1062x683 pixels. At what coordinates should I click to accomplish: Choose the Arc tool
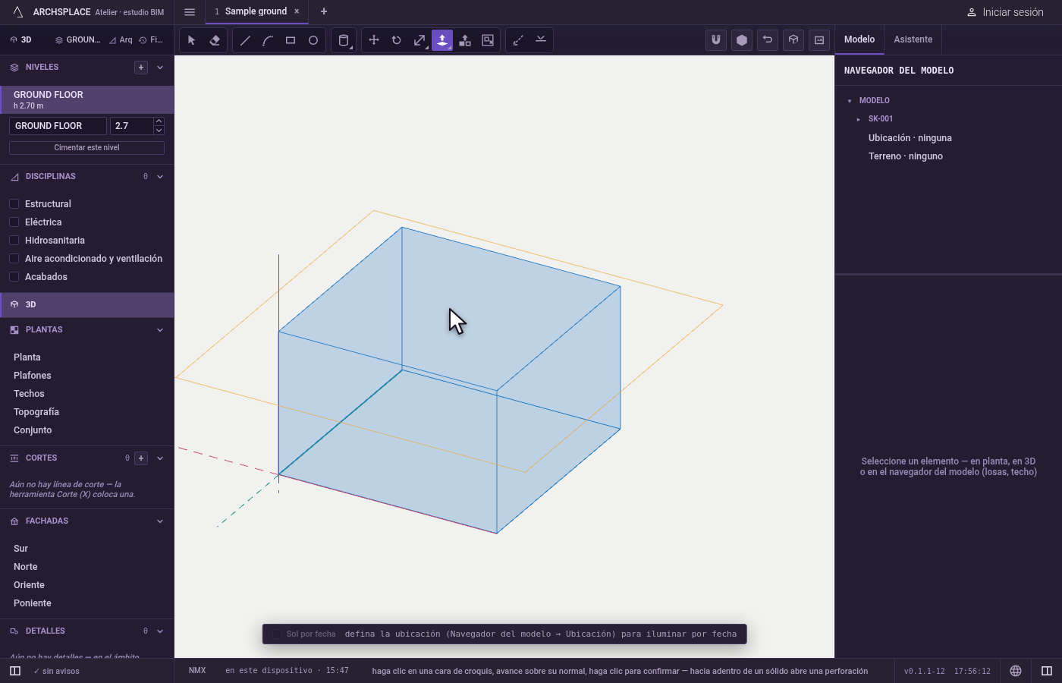coord(268,40)
